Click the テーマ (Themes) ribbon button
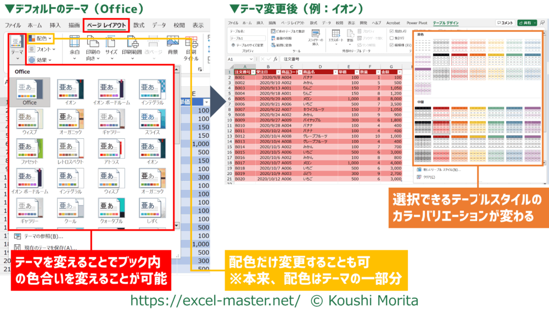The height and width of the screenshot is (309, 549). (x=16, y=47)
